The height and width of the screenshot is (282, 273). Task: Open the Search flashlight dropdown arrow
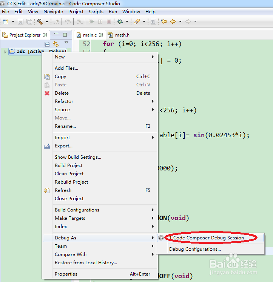(144, 21)
